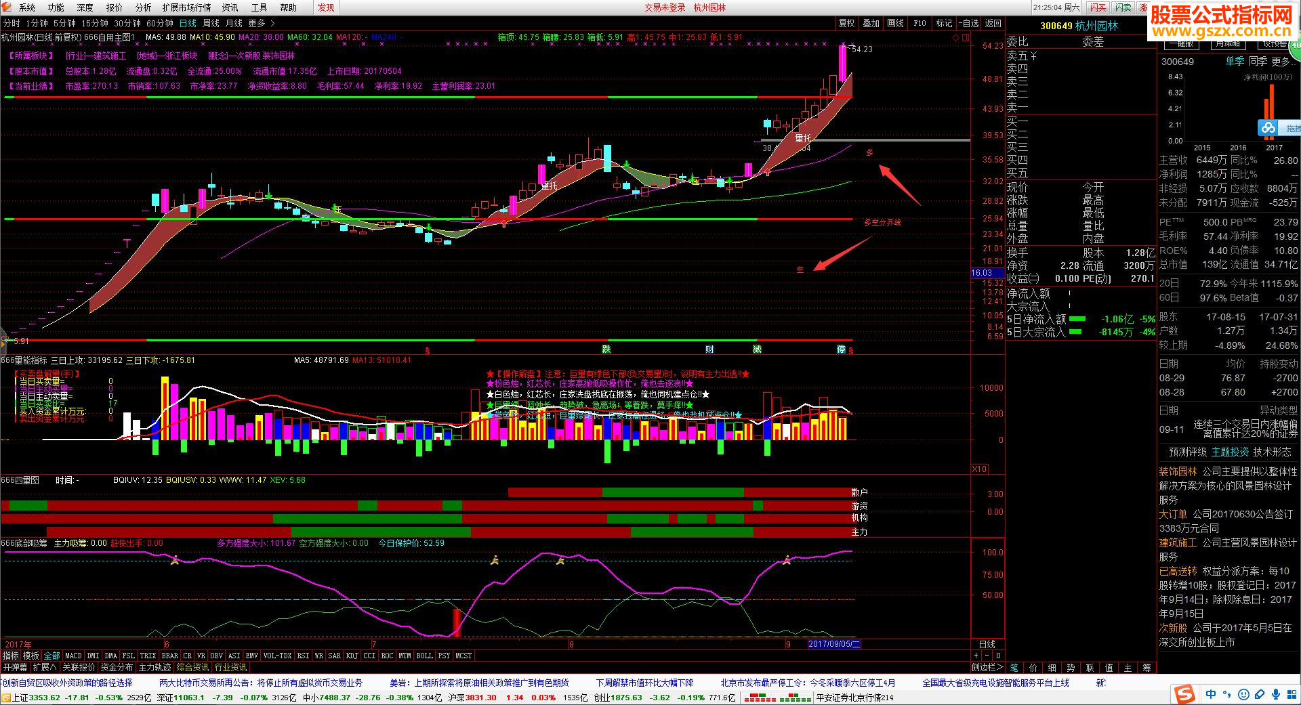Open the 分析 menu
1301x705 pixels.
pos(144,7)
